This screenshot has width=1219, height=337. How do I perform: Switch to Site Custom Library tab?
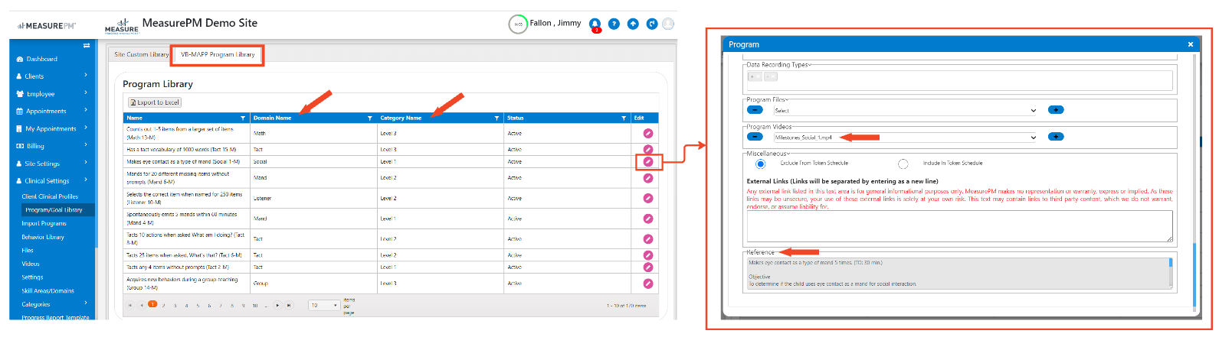(141, 54)
